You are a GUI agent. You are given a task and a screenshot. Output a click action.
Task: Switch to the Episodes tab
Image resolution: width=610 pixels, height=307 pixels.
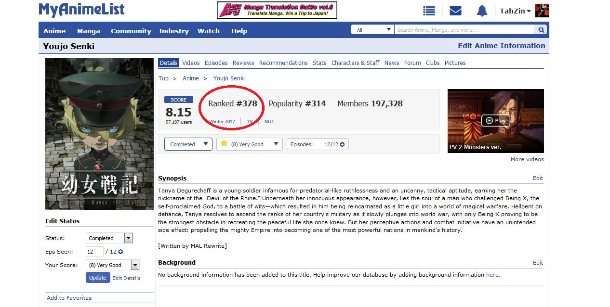[x=216, y=63]
